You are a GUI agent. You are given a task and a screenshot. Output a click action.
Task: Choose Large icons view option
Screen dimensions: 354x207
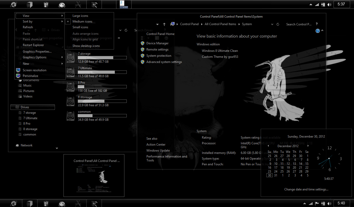click(x=80, y=16)
